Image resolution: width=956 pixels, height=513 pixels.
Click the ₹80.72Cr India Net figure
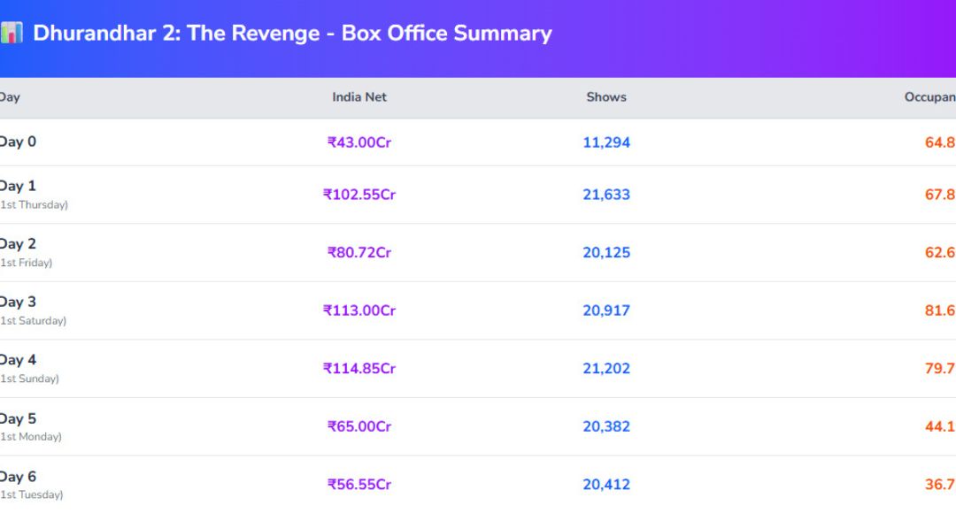(359, 253)
